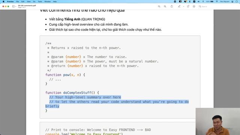Open the Apple menu
Viewport: 240px width, 135px height.
3,1
